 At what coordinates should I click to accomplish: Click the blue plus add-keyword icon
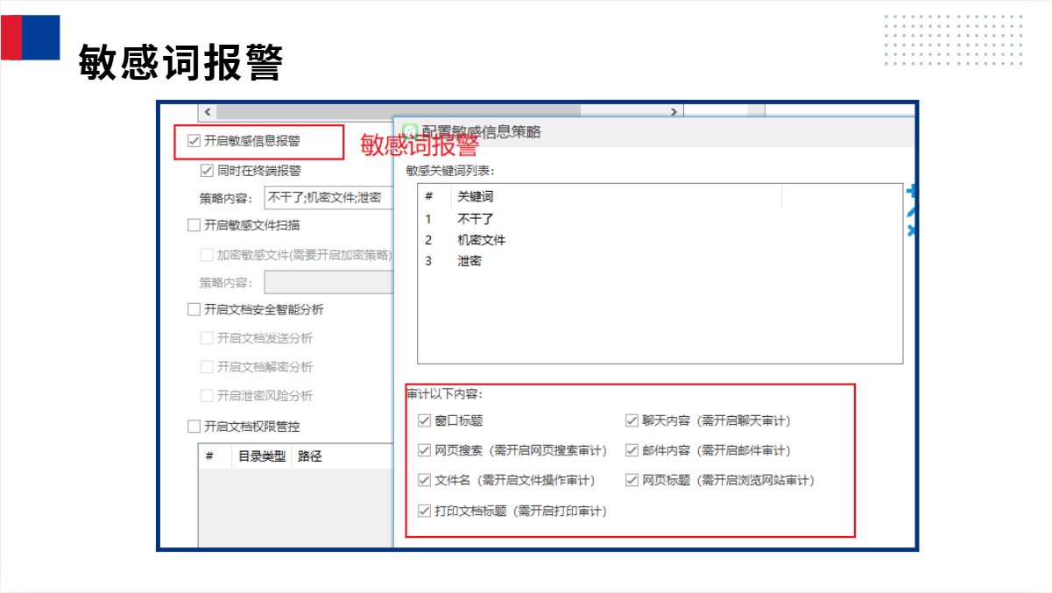tap(912, 192)
